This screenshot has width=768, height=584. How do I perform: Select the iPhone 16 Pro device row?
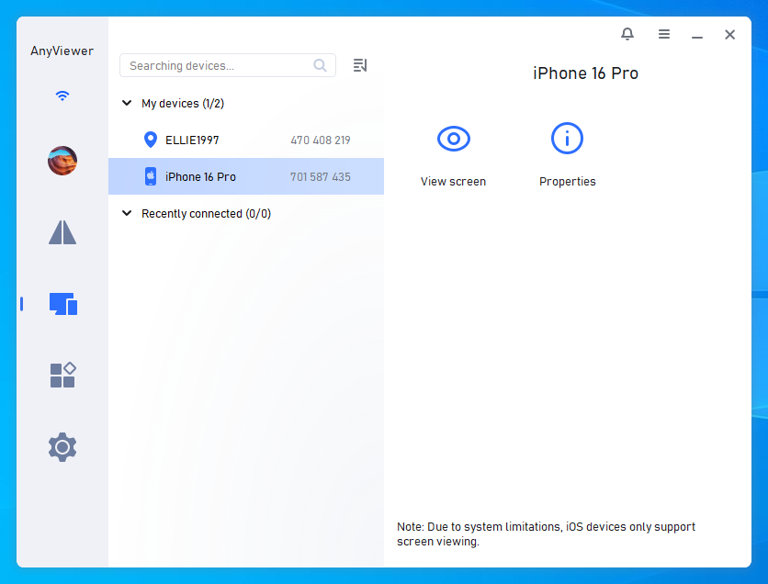[246, 176]
